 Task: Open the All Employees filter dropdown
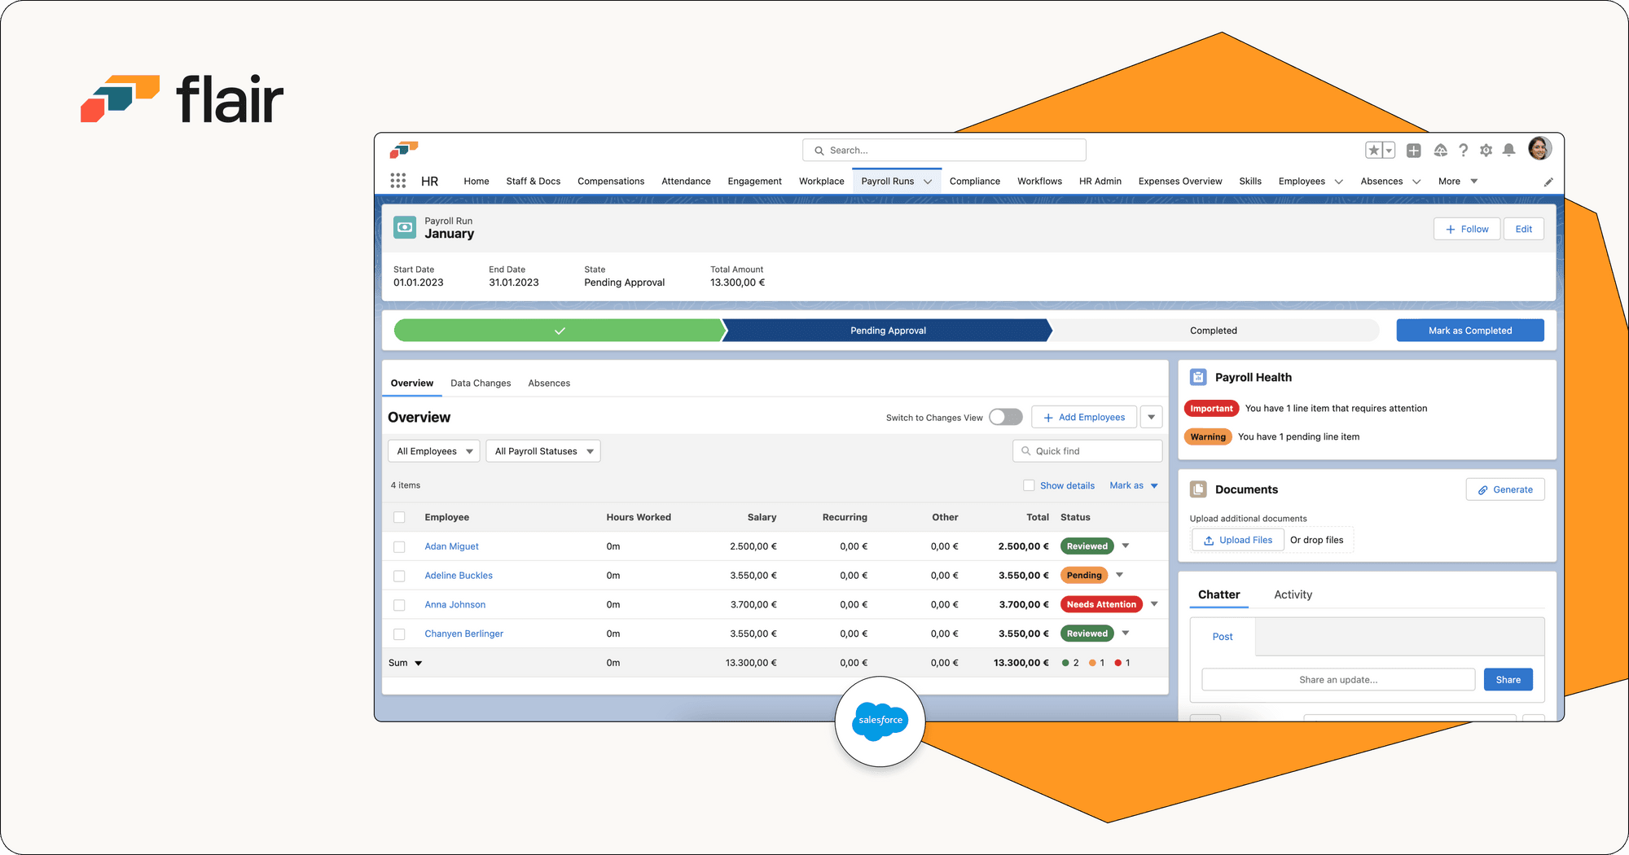pos(434,451)
